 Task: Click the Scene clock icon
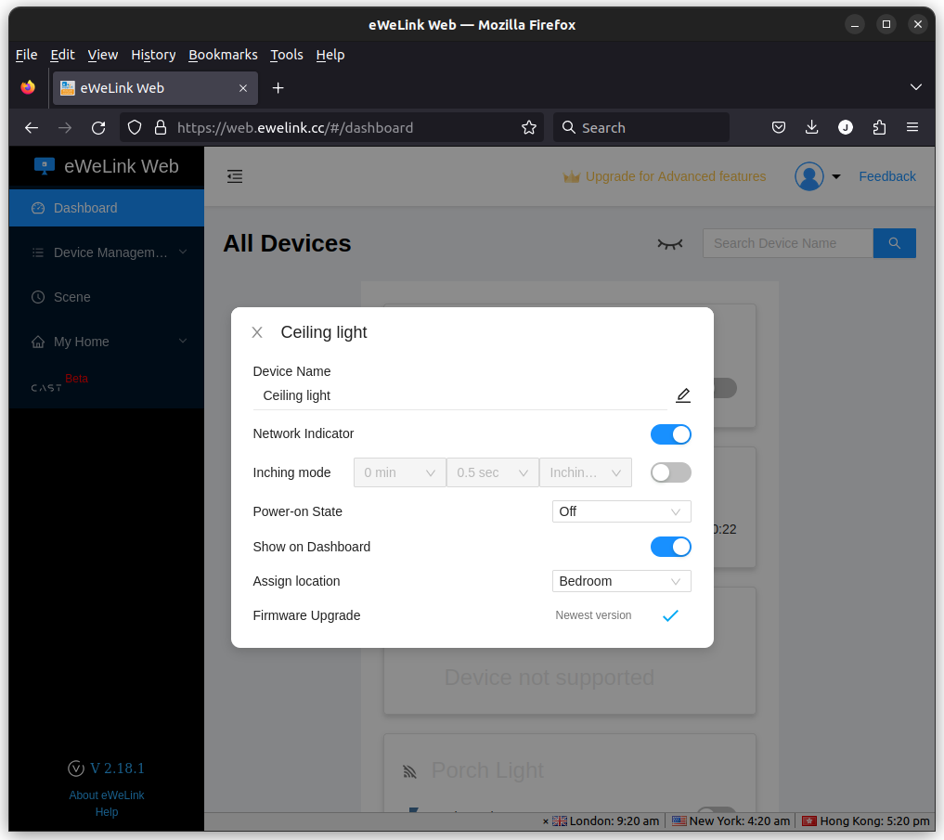click(x=38, y=297)
